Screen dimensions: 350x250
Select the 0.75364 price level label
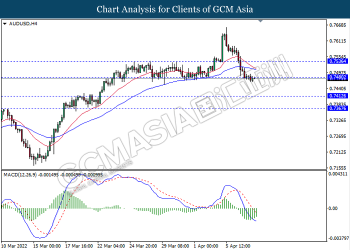point(337,61)
